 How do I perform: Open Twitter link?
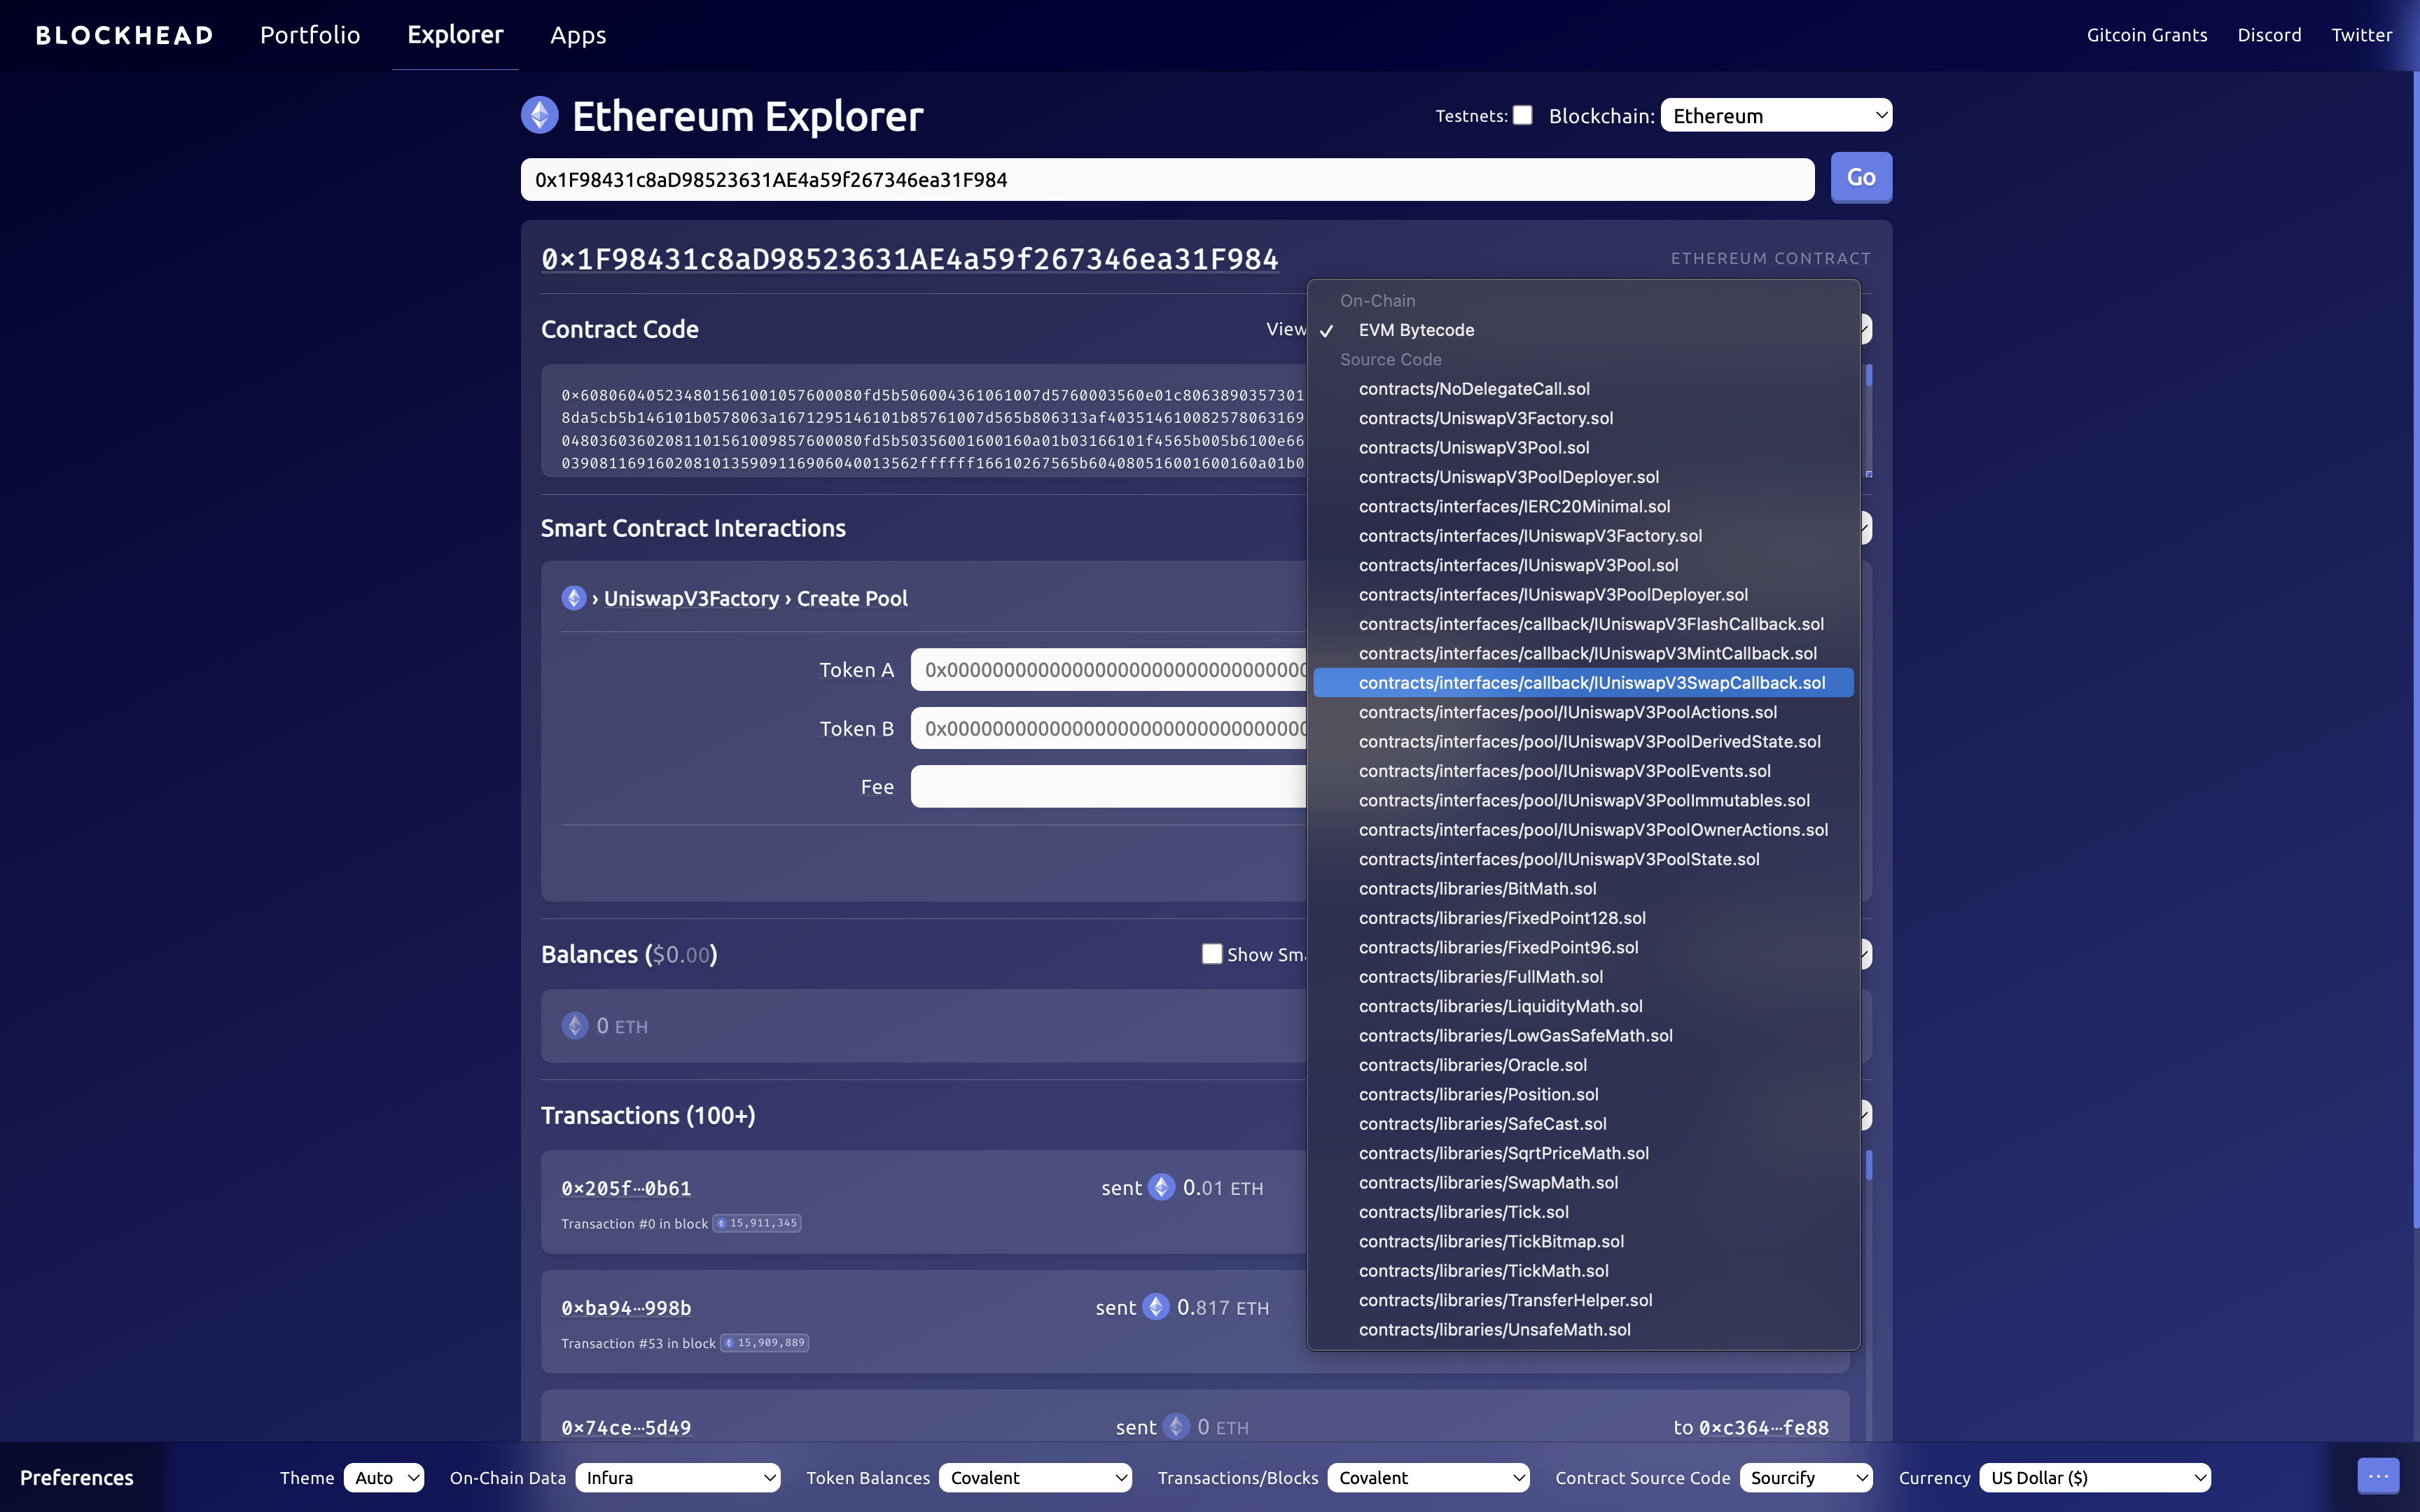click(2362, 35)
